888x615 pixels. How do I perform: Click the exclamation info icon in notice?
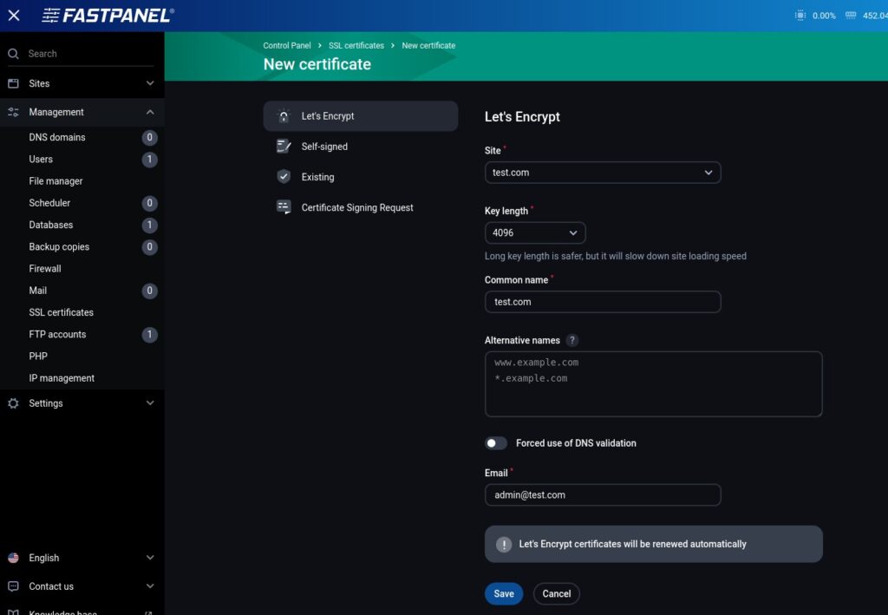pyautogui.click(x=504, y=544)
